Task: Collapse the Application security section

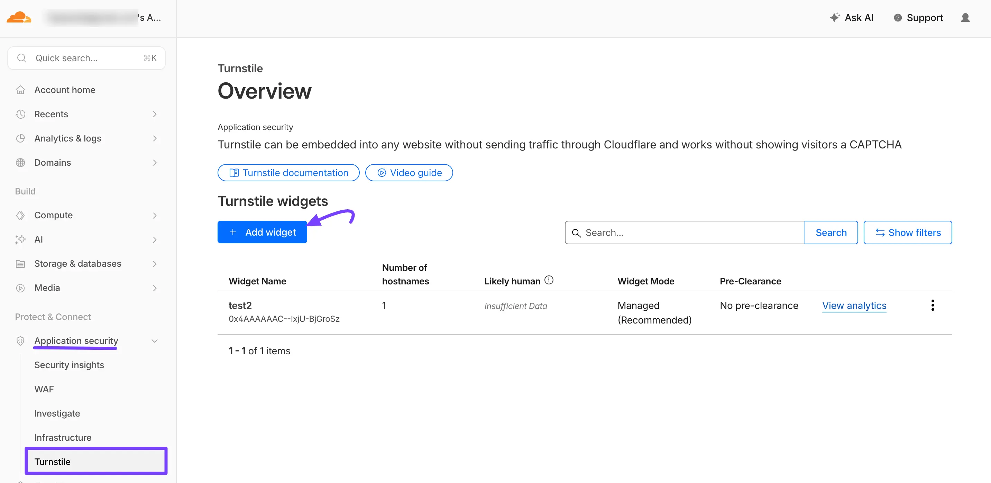Action: 155,341
